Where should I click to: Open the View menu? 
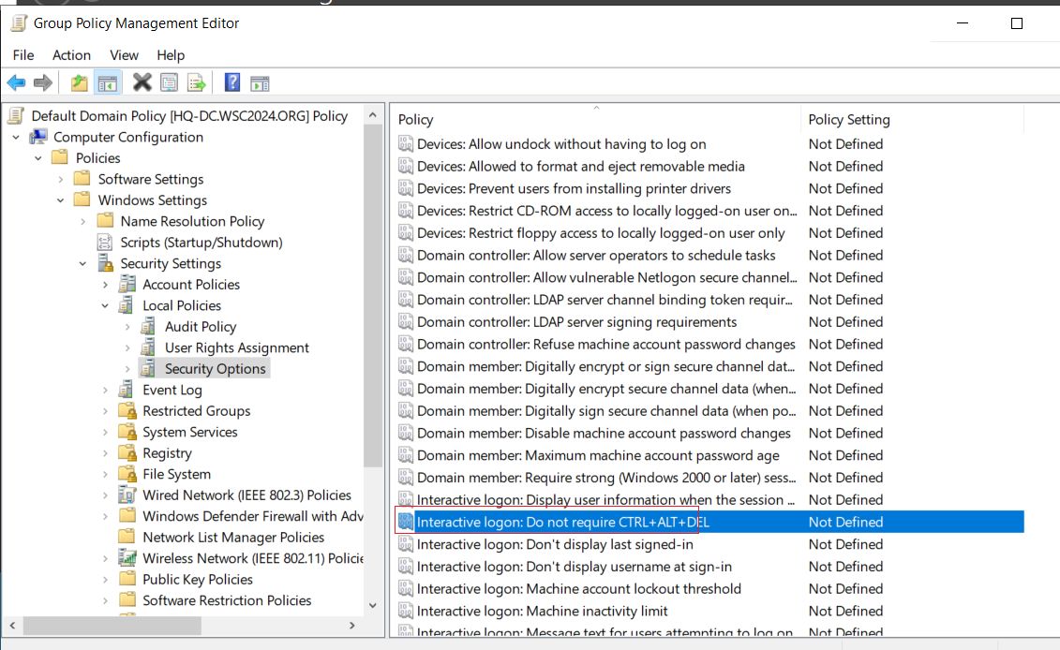tap(125, 55)
